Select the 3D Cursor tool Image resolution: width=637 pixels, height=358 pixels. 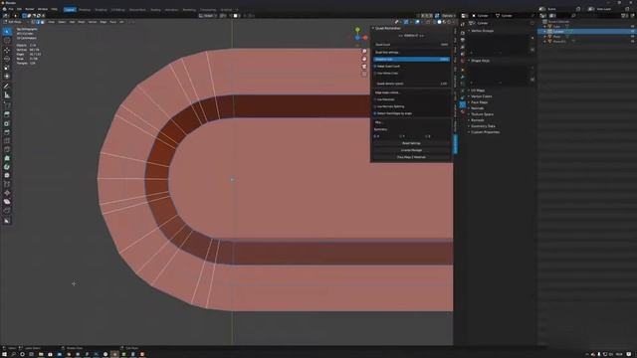(7, 41)
